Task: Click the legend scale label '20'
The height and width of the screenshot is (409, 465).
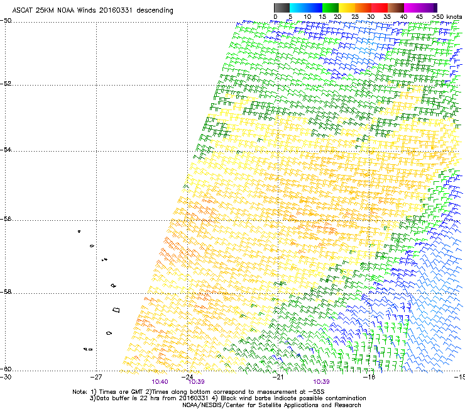Action: pos(337,17)
